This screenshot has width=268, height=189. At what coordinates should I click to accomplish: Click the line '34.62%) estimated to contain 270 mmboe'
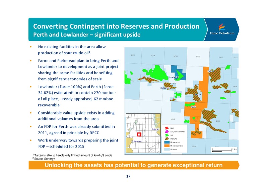tap(77, 93)
